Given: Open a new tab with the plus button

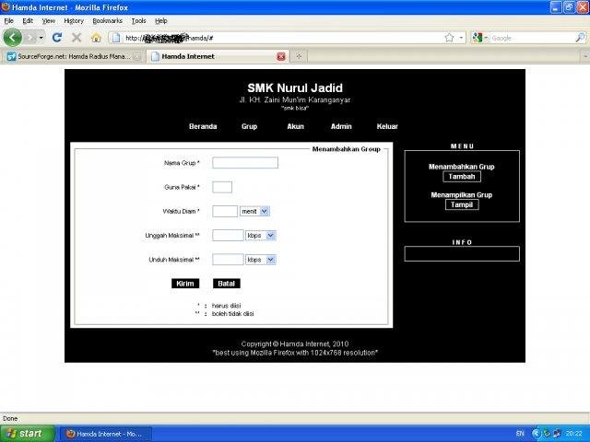Looking at the screenshot, I should 299,56.
